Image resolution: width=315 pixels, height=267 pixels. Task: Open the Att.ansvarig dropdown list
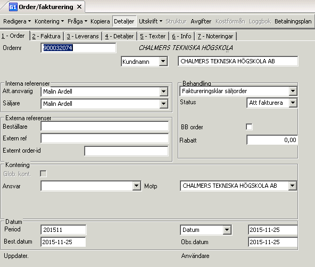tap(164, 91)
